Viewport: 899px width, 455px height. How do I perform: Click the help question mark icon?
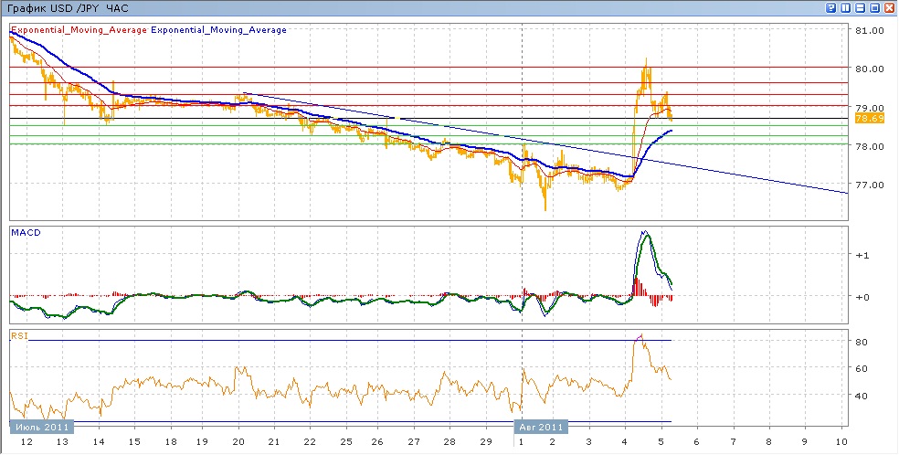[x=831, y=7]
